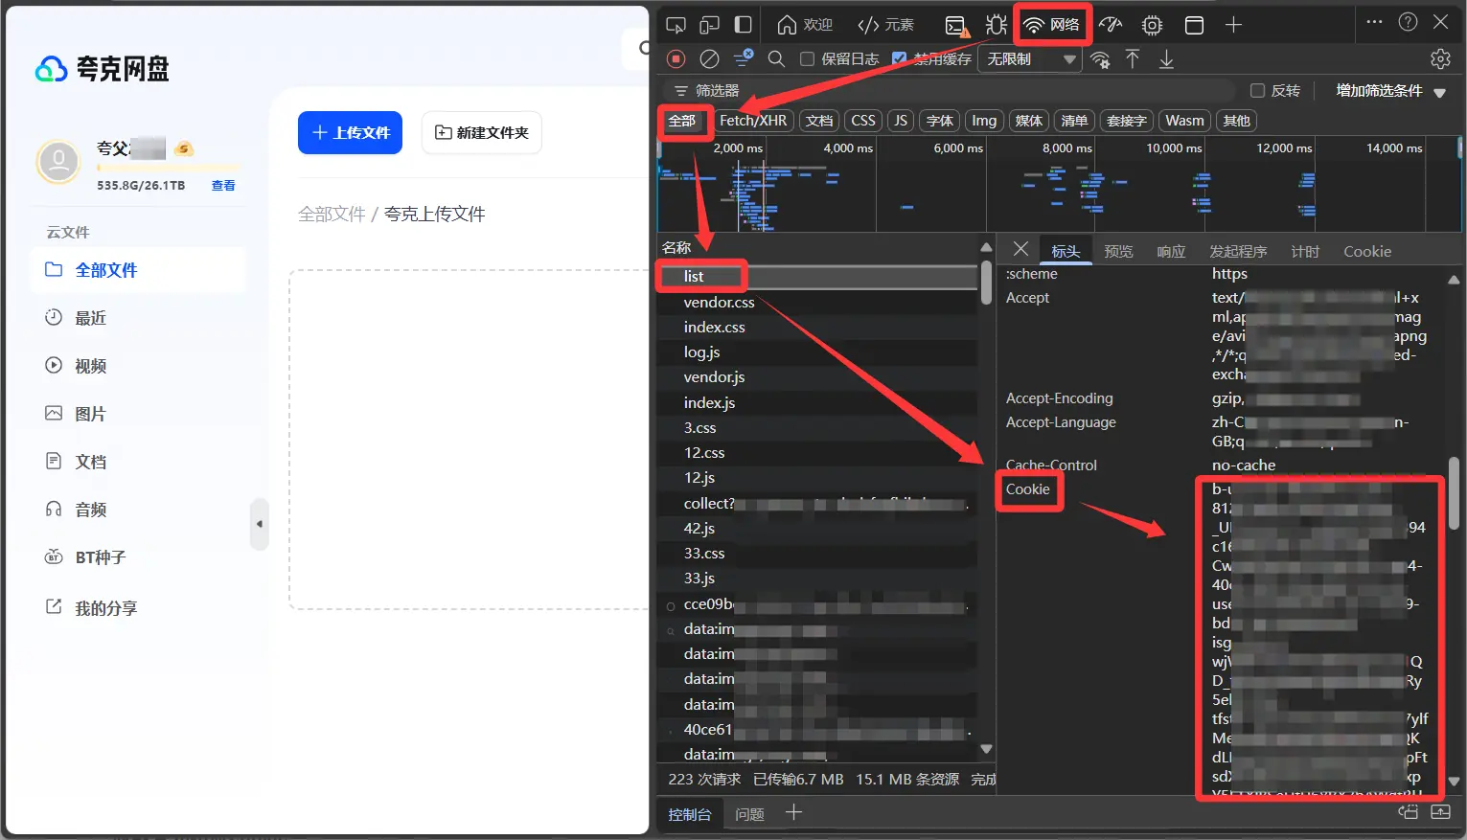Screen dimensions: 1467x840
Task: Open network settings gear icon
Action: tap(1439, 59)
